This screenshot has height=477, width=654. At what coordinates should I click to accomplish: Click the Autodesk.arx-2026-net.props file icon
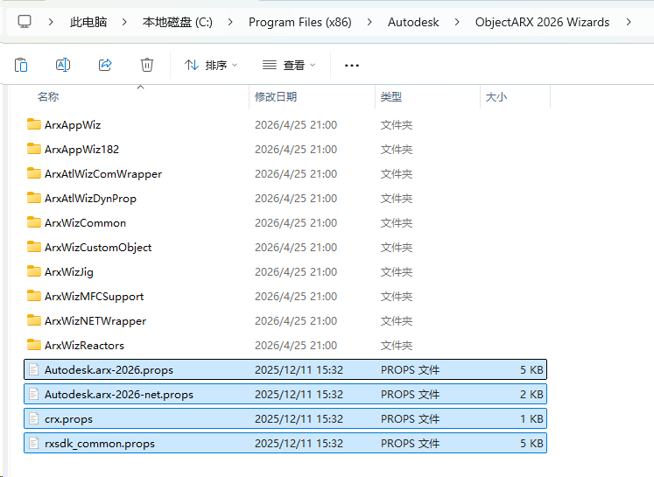coord(34,395)
